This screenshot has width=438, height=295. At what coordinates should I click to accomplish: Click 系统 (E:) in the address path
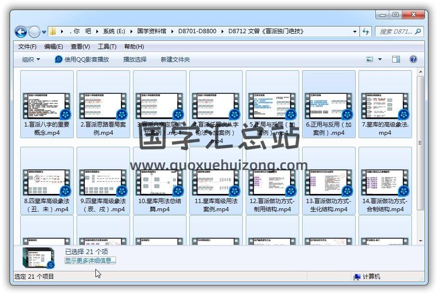(x=114, y=31)
